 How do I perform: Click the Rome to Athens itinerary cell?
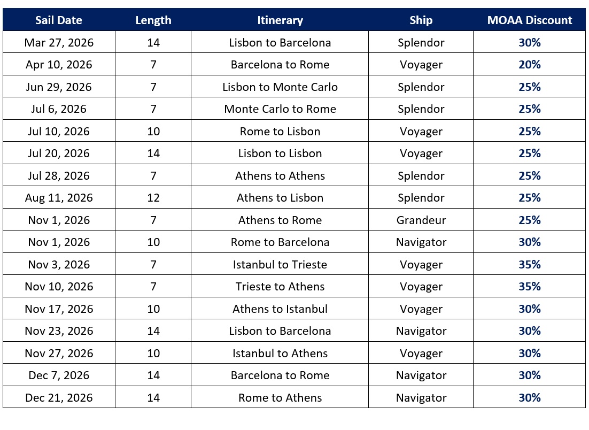[280, 398]
